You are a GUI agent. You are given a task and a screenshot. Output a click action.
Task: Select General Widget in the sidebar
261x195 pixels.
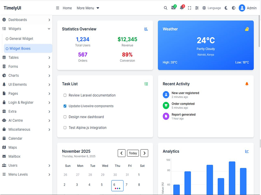tap(21, 39)
